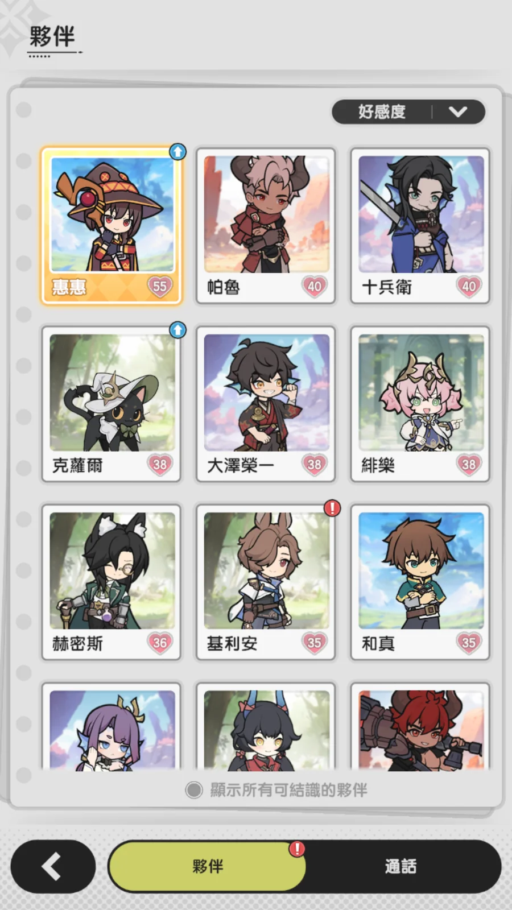Open the card of the dark-haired character with blue horns
512x910 pixels.
coord(266,727)
